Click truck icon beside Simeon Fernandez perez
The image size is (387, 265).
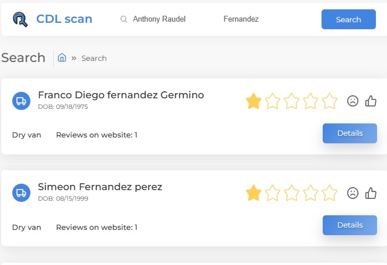click(21, 192)
